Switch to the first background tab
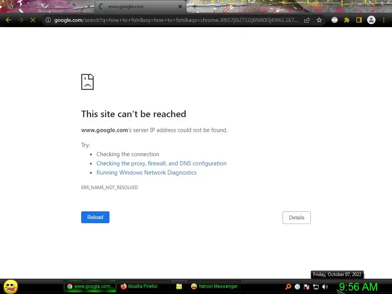The image size is (392, 294). click(x=47, y=7)
